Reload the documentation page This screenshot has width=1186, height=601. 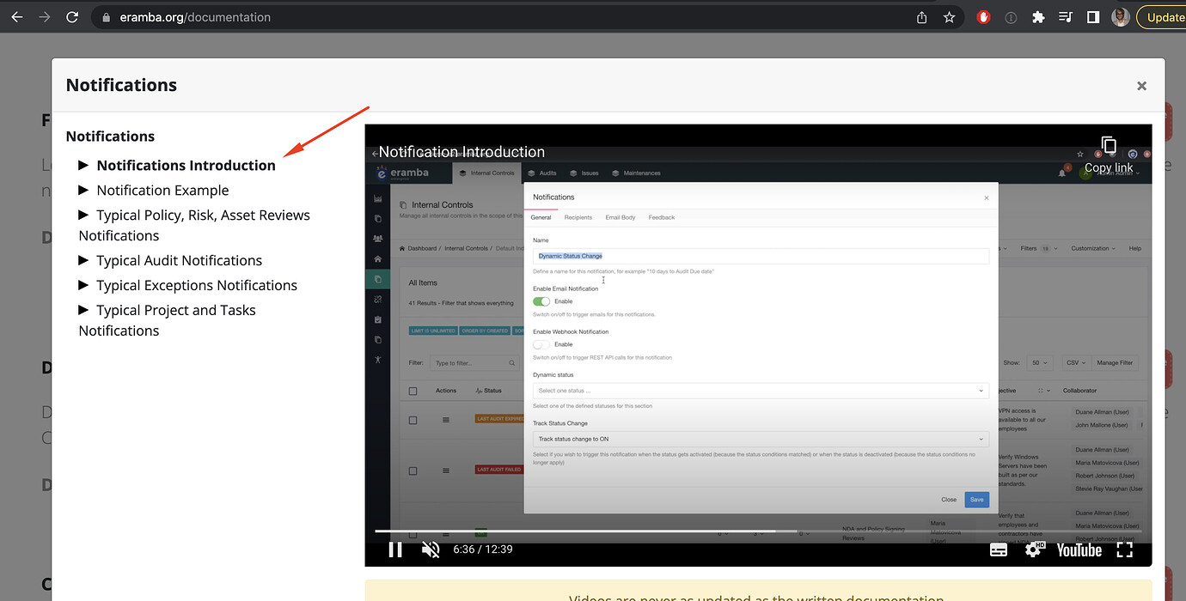pyautogui.click(x=71, y=16)
